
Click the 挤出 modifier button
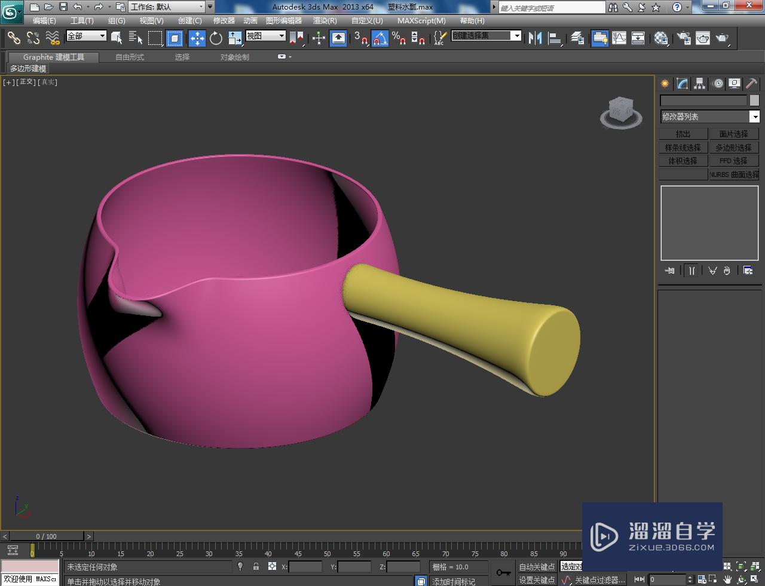point(683,134)
